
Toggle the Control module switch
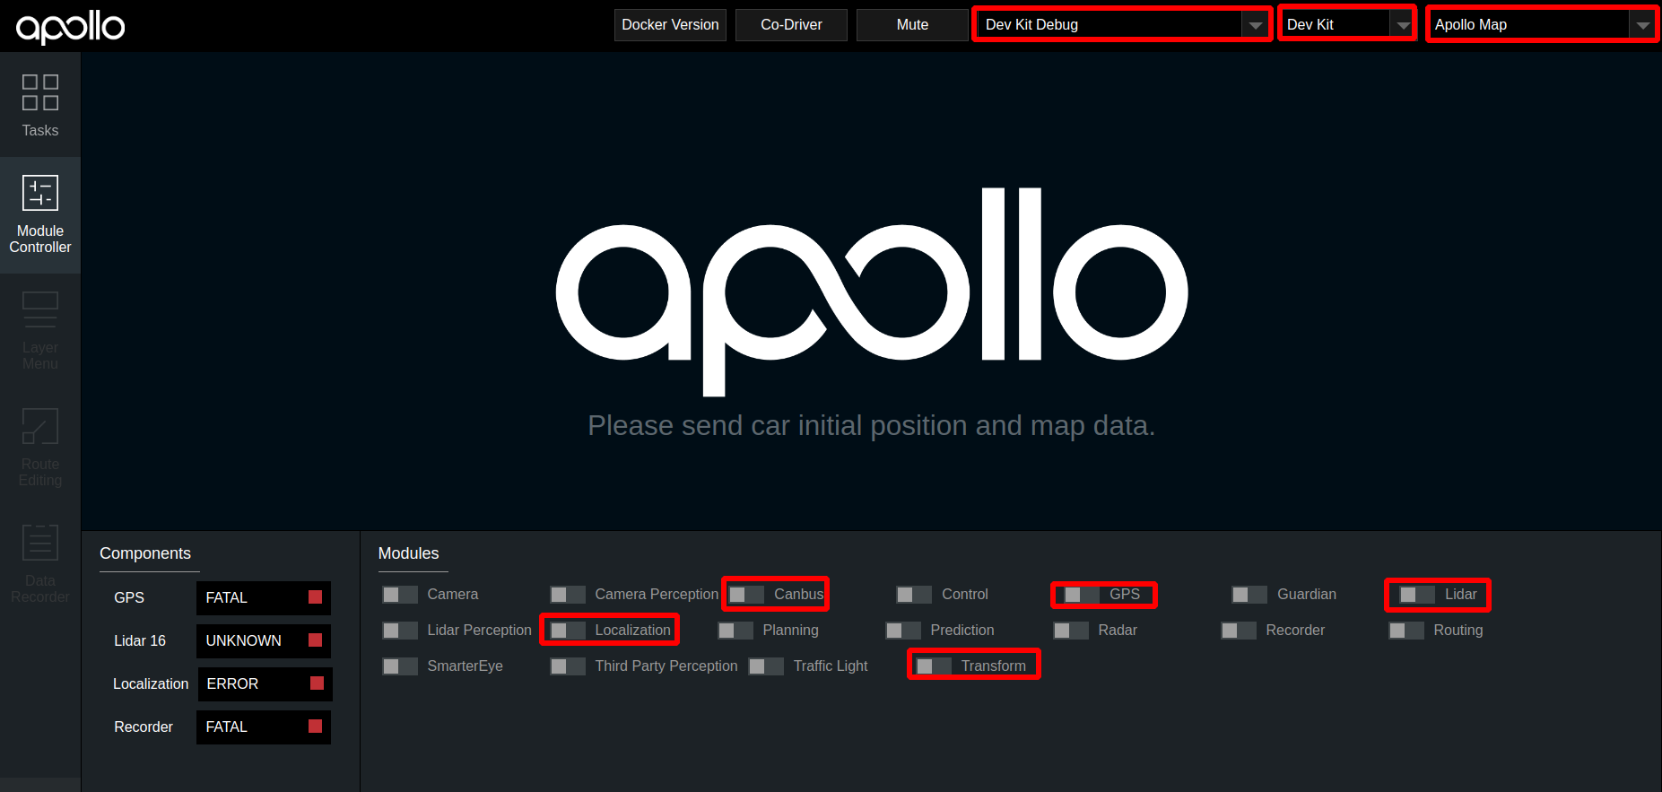tap(914, 595)
